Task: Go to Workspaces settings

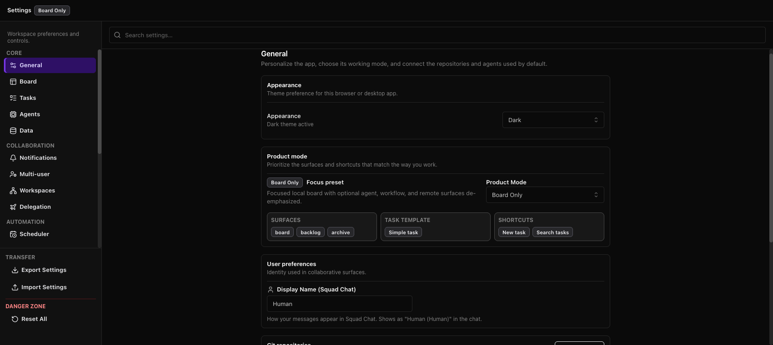Action: [50, 191]
